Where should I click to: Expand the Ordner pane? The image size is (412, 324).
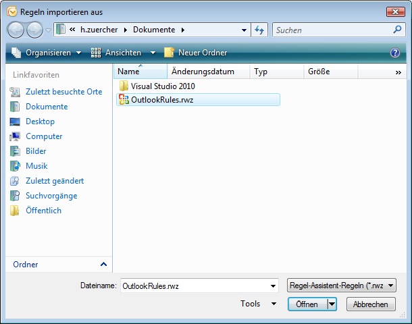103,264
